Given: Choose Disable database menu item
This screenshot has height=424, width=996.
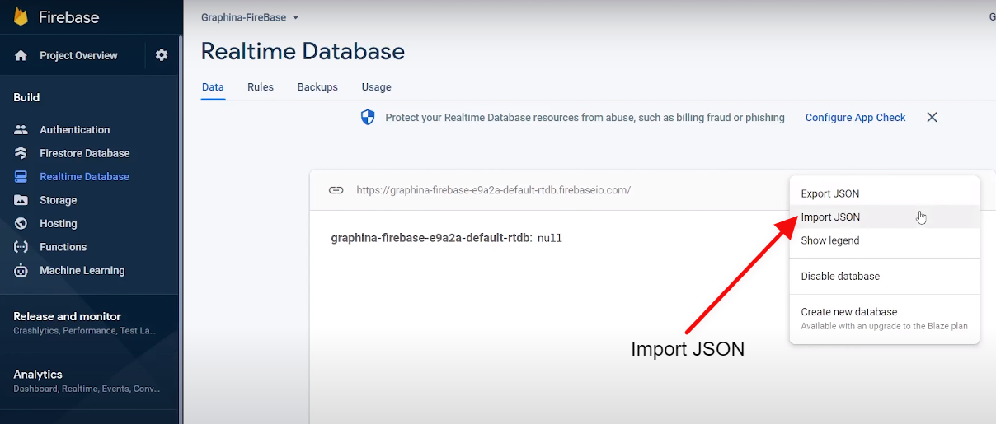Looking at the screenshot, I should tap(884, 277).
